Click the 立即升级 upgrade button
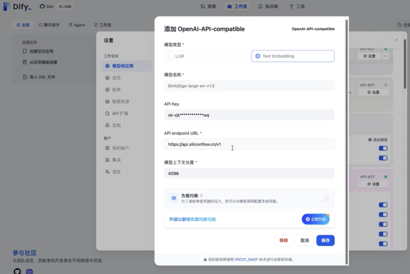 coord(315,219)
